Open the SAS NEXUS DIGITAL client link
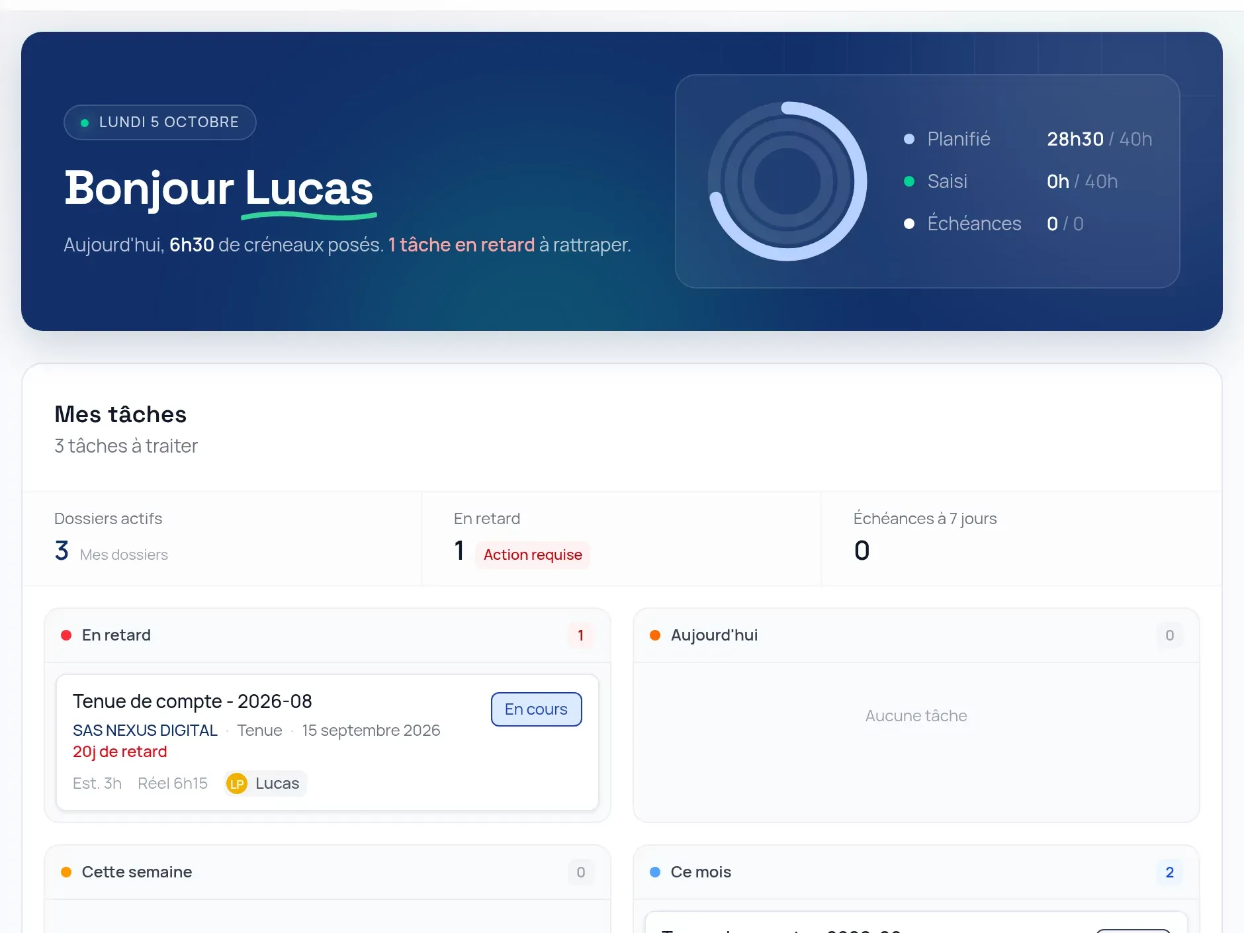 point(145,731)
